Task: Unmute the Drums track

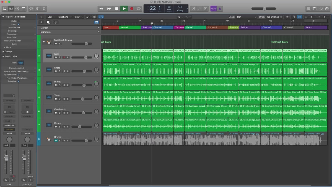Action: pyautogui.click(x=56, y=140)
